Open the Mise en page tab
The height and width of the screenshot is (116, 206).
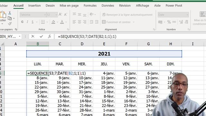tap(69, 5)
